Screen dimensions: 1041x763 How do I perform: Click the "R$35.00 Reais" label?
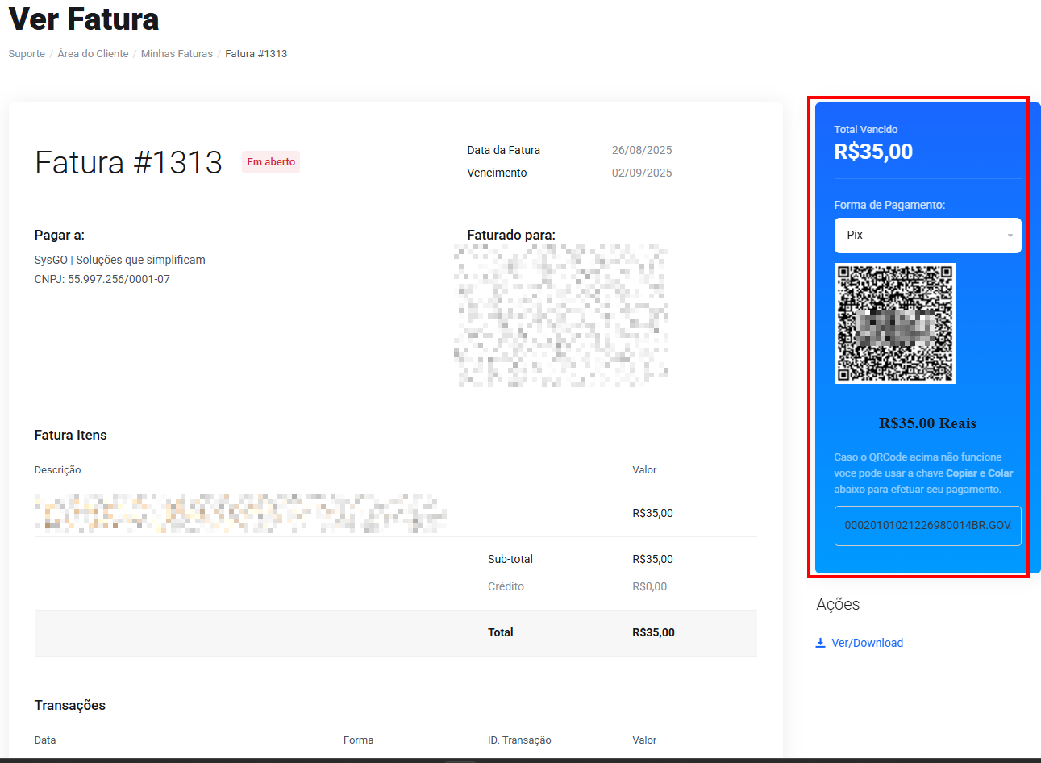click(927, 423)
